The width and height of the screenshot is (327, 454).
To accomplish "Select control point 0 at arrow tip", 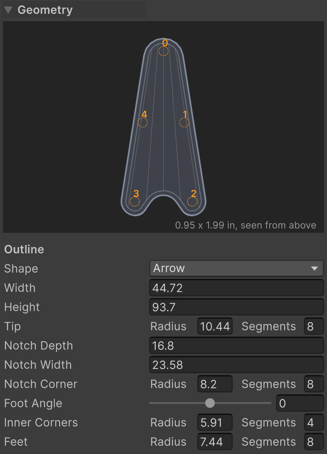I will click(163, 51).
